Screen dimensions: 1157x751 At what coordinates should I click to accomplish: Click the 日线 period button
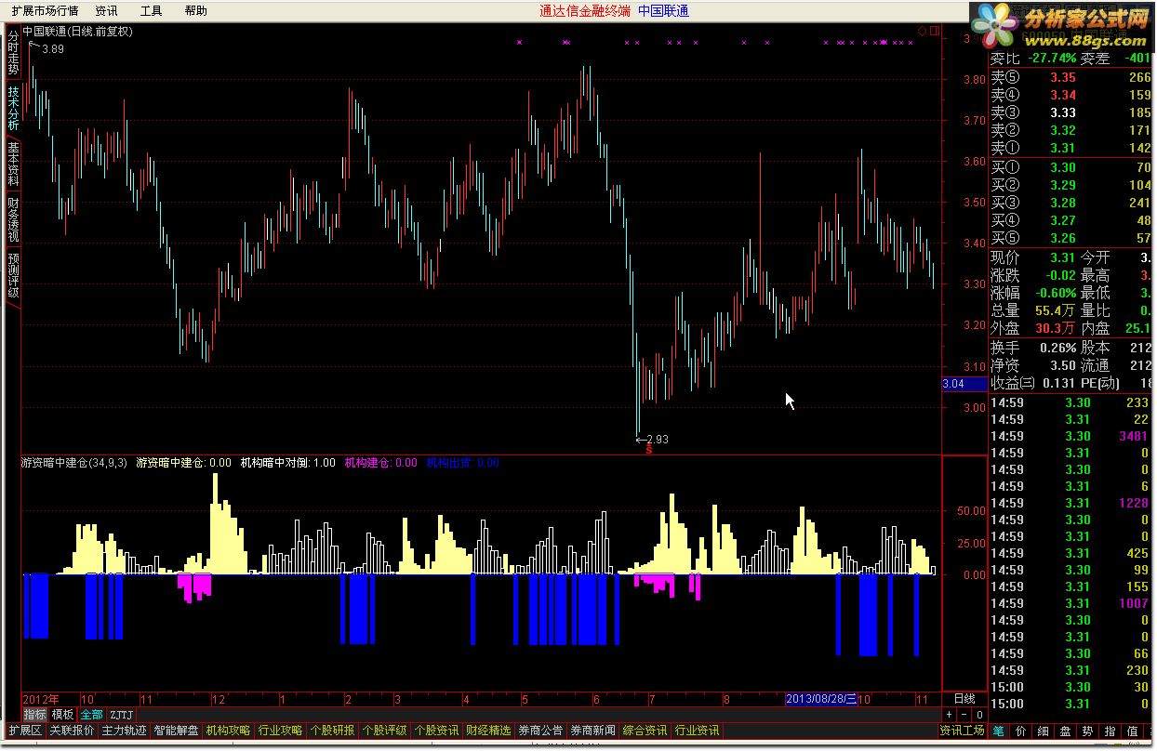click(x=964, y=699)
